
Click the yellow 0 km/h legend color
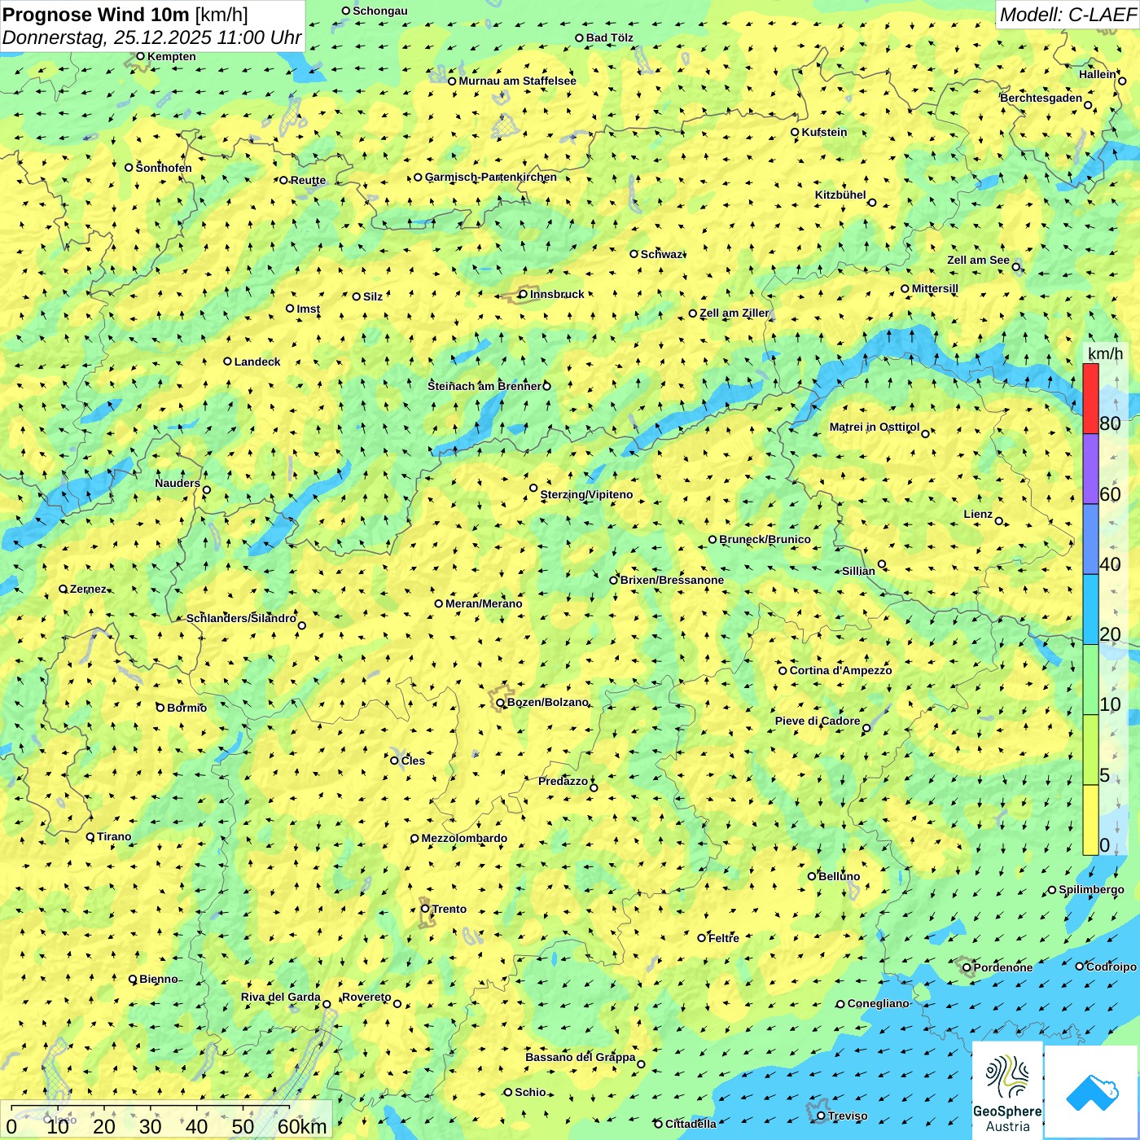(1090, 820)
